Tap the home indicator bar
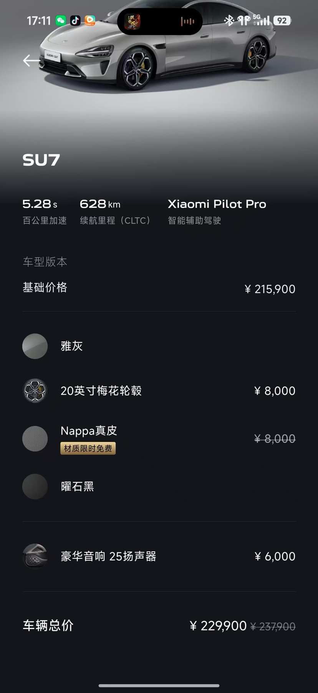The width and height of the screenshot is (318, 693). [159, 686]
